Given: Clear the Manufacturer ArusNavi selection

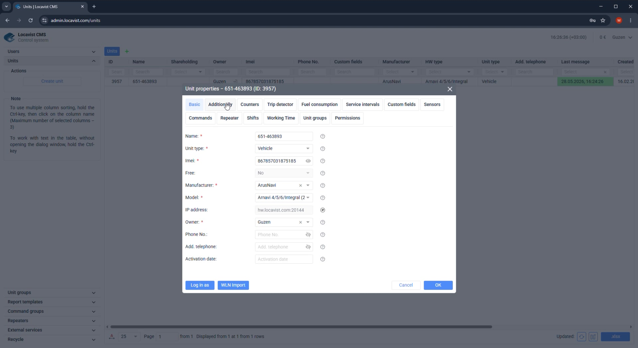Looking at the screenshot, I should click(300, 186).
